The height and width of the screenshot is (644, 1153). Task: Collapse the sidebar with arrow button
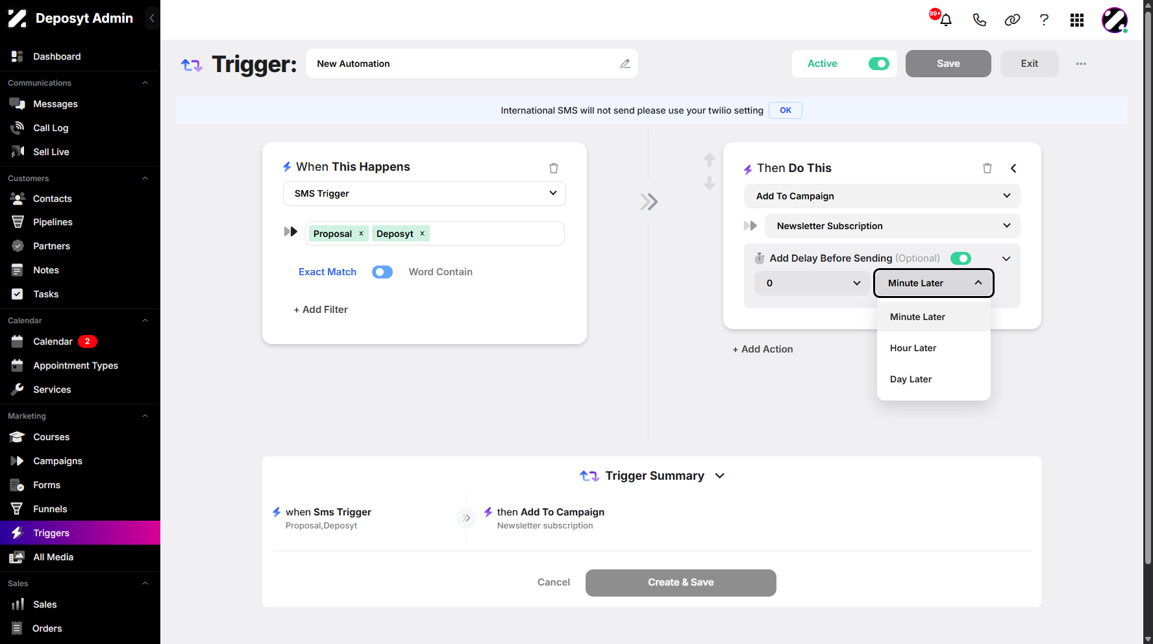point(152,18)
